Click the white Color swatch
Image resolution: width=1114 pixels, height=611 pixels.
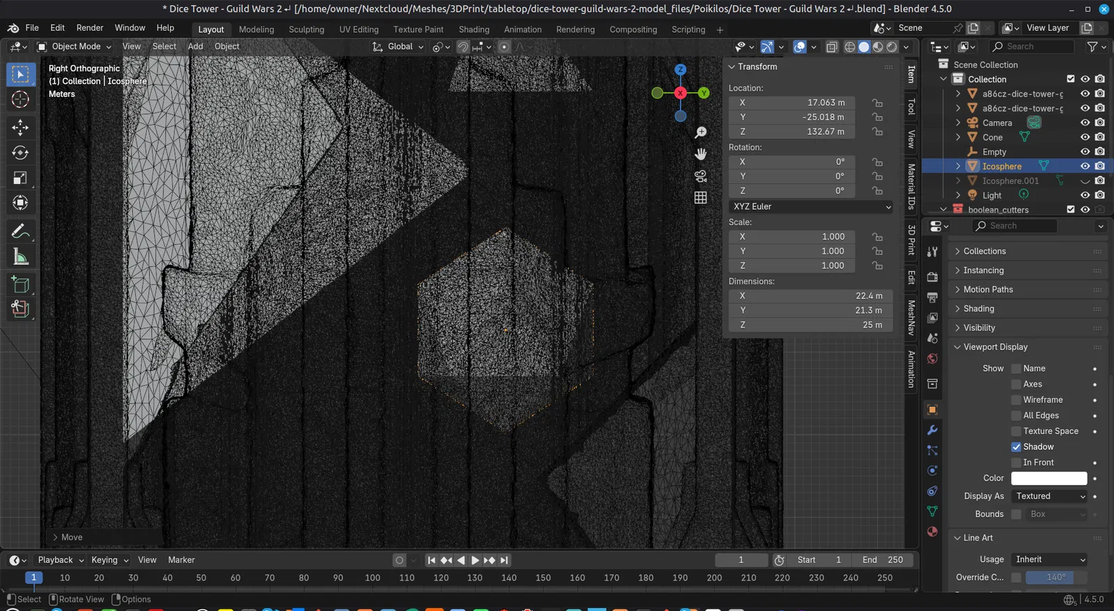[x=1049, y=479]
